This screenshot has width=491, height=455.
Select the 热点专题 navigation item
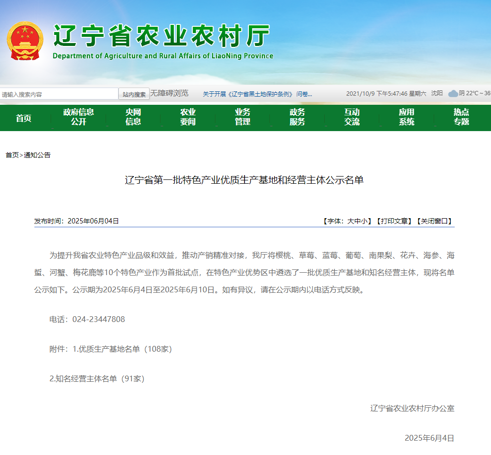coord(461,117)
